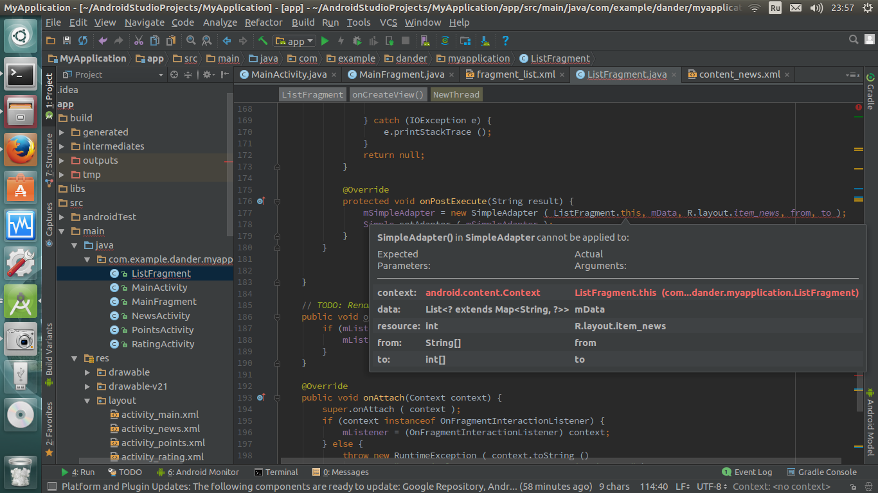The width and height of the screenshot is (878, 493).
Task: Toggle the Favorites tool window
Action: pos(49,429)
